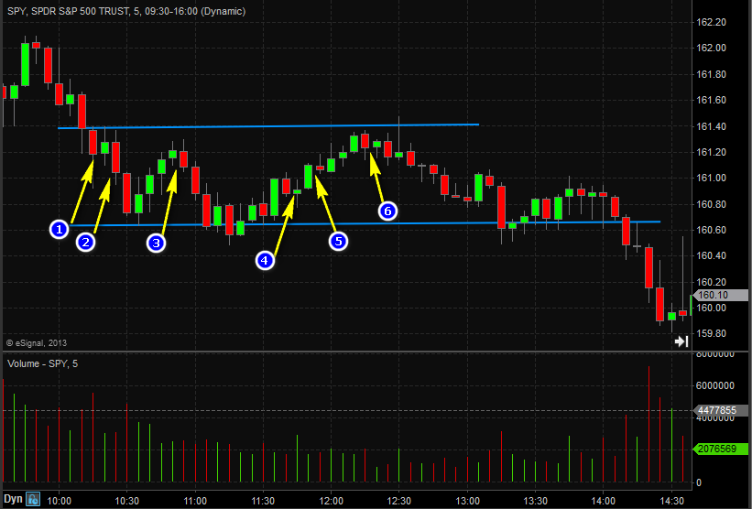Click the 162.00 price axis label
This screenshot has height=509, width=752.
[x=711, y=48]
